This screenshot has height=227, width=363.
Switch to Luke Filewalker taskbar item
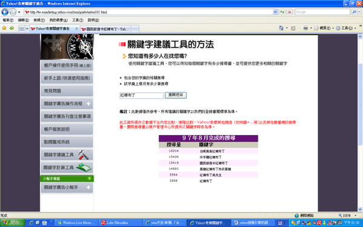click(120, 223)
